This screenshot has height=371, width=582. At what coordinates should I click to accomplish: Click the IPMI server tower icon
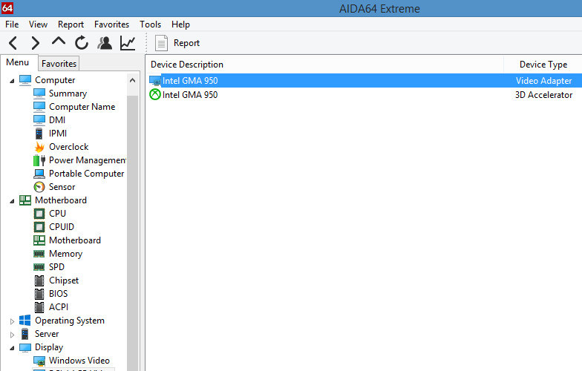[39, 134]
